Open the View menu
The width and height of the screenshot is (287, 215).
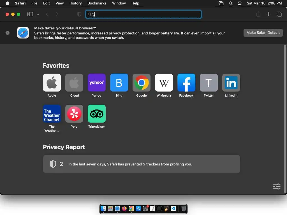pyautogui.click(x=60, y=3)
